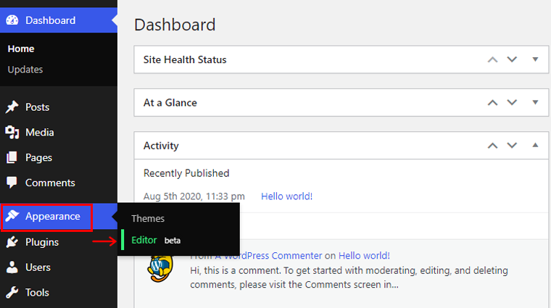This screenshot has width=551, height=308.
Task: Open Editor beta from Appearance submenu
Action: click(x=144, y=240)
